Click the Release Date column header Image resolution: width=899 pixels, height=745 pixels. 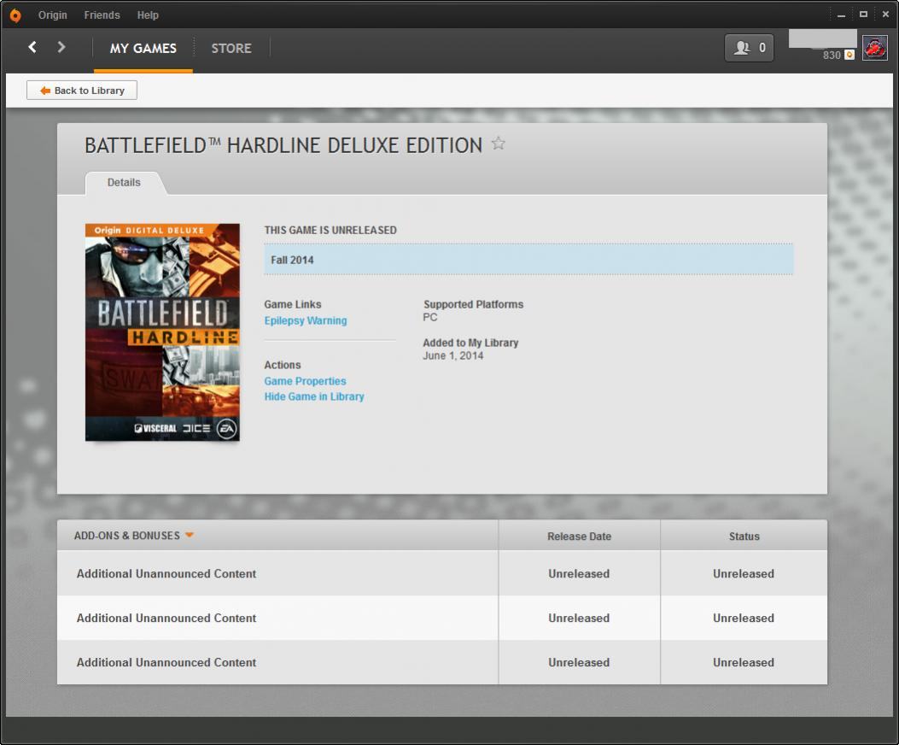(579, 536)
